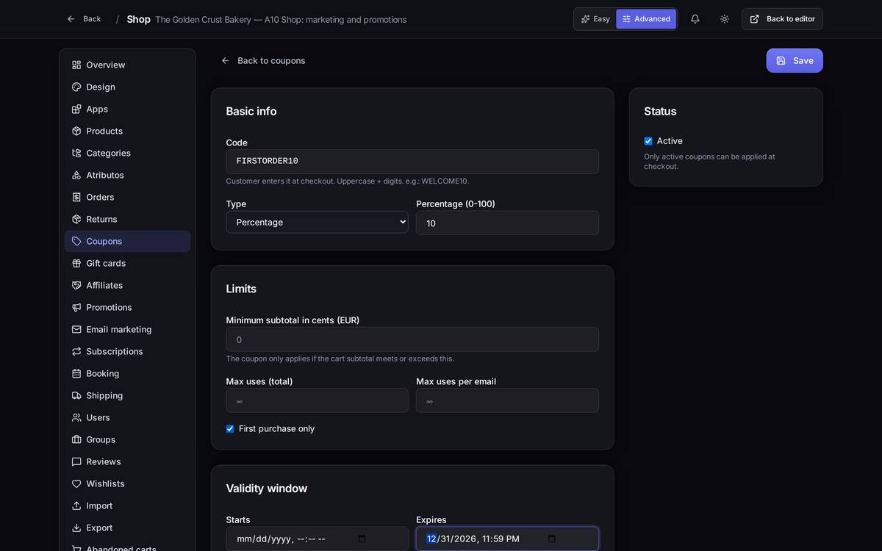Screen dimensions: 882x551
Task: Click the Max uses per email field
Action: click(x=507, y=400)
